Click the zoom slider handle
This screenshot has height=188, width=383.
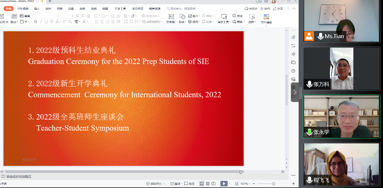pos(274,184)
